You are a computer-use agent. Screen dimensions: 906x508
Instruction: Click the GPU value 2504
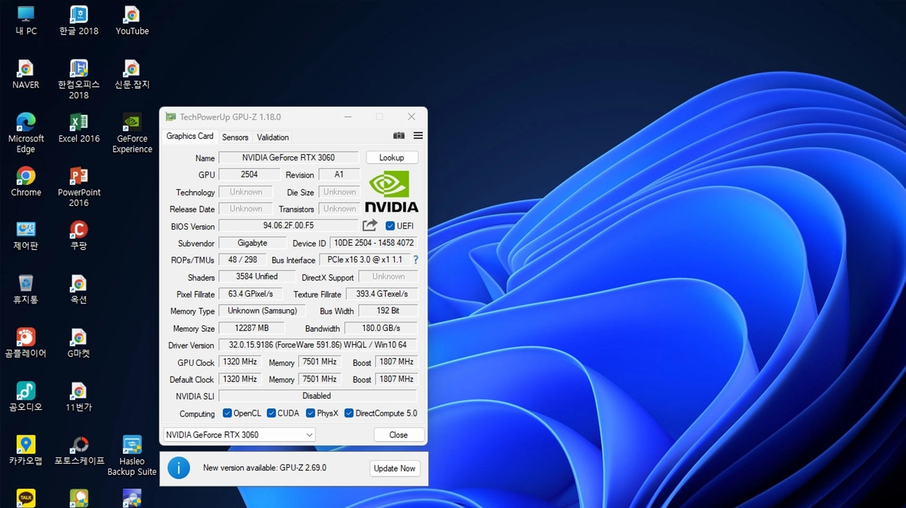click(249, 174)
